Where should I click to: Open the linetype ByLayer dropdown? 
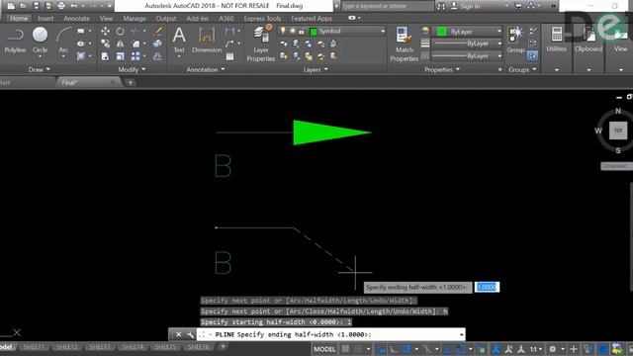point(499,55)
